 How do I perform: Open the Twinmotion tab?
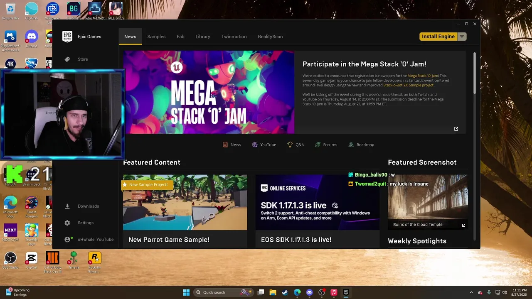pyautogui.click(x=234, y=37)
